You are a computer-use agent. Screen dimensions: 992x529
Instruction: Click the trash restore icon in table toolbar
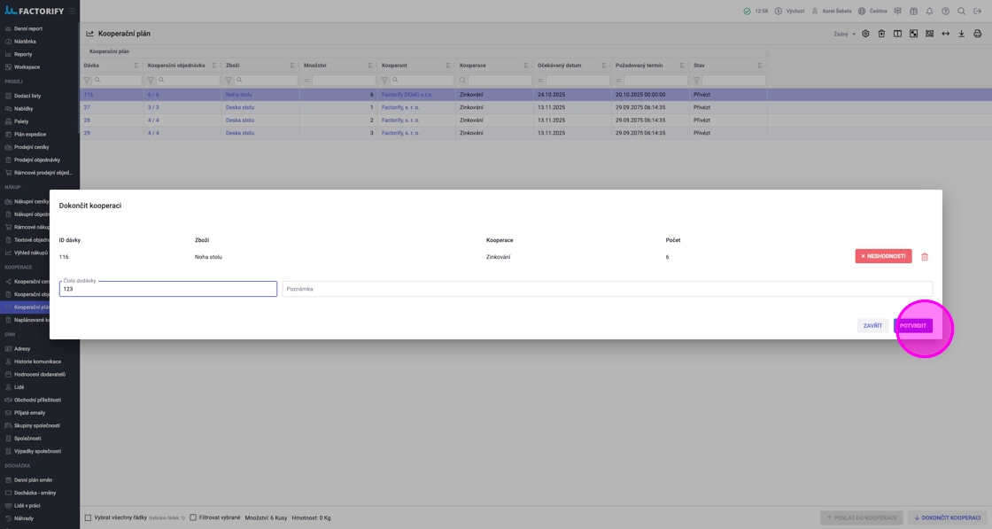click(x=881, y=34)
